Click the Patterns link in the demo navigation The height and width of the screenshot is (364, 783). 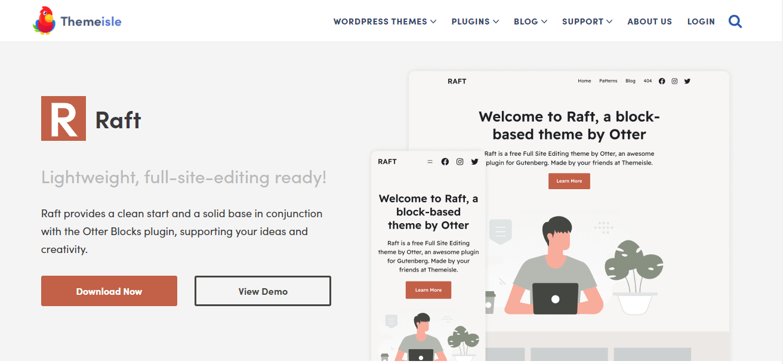point(608,81)
